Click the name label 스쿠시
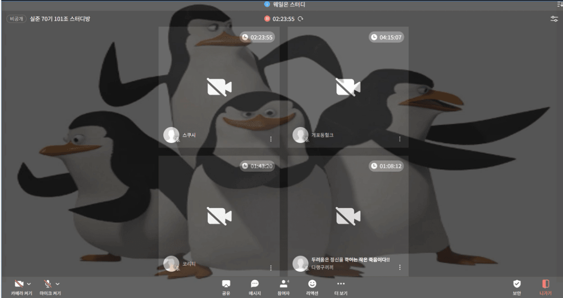This screenshot has width=563, height=298. tap(189, 135)
